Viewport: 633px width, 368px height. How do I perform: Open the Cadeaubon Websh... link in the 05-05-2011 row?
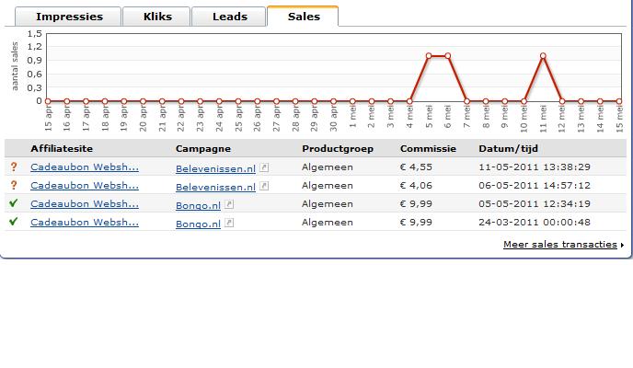(x=85, y=203)
